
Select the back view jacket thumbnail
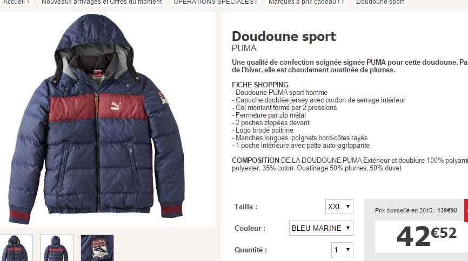(57, 248)
